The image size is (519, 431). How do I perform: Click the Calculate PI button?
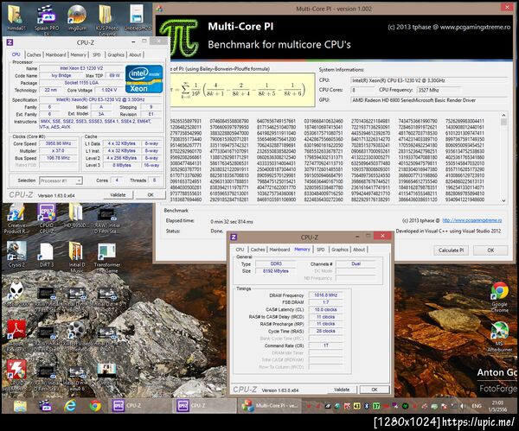pos(452,250)
